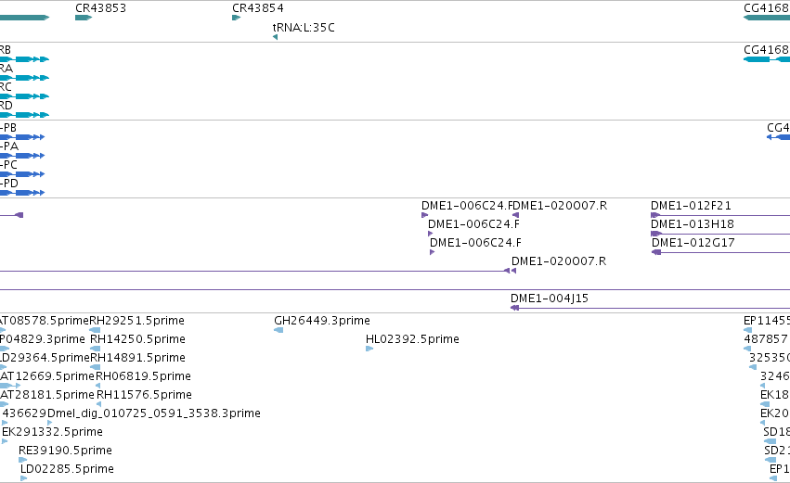
Task: Select the CR43853 gene arrow glyph
Action: click(84, 18)
